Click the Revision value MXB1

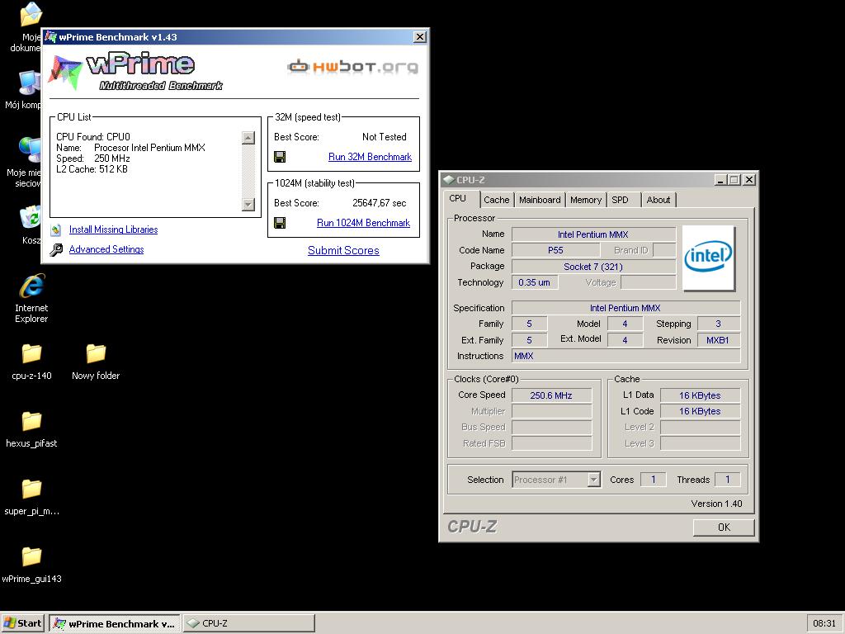(718, 340)
